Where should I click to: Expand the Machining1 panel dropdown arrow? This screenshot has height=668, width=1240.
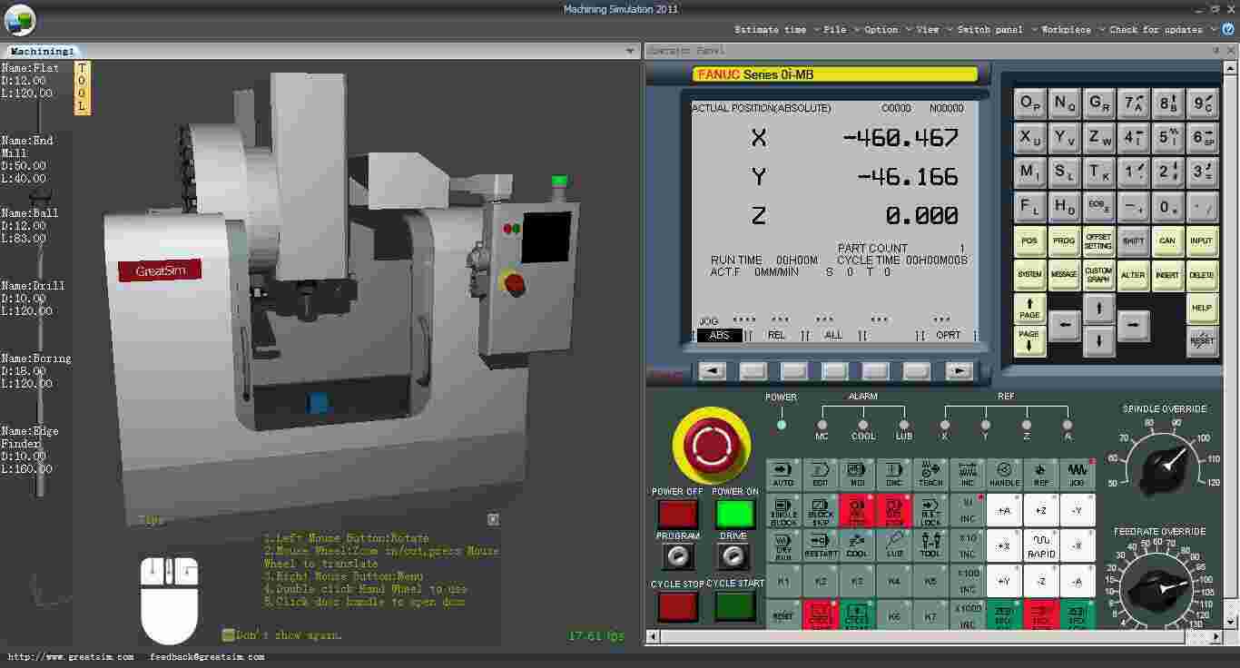tap(630, 51)
